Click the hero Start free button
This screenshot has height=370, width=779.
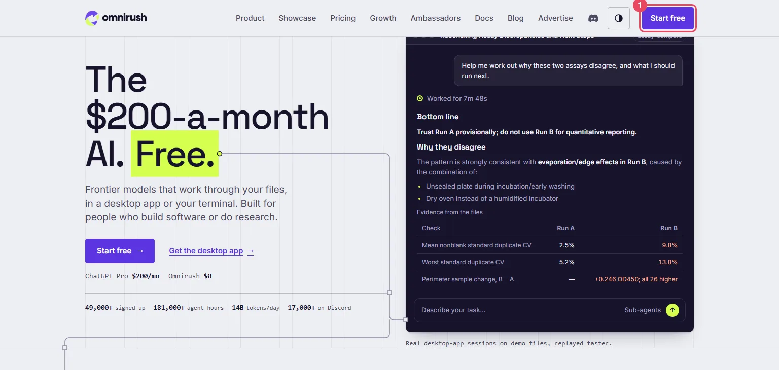point(120,251)
